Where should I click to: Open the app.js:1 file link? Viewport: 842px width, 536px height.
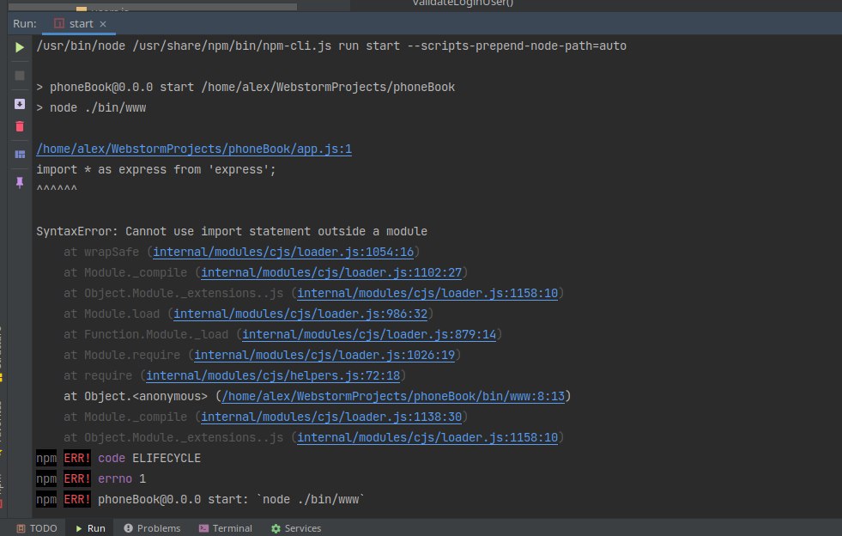pyautogui.click(x=194, y=149)
